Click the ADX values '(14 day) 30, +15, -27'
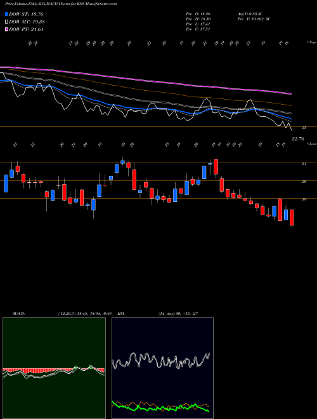 (x=178, y=314)
